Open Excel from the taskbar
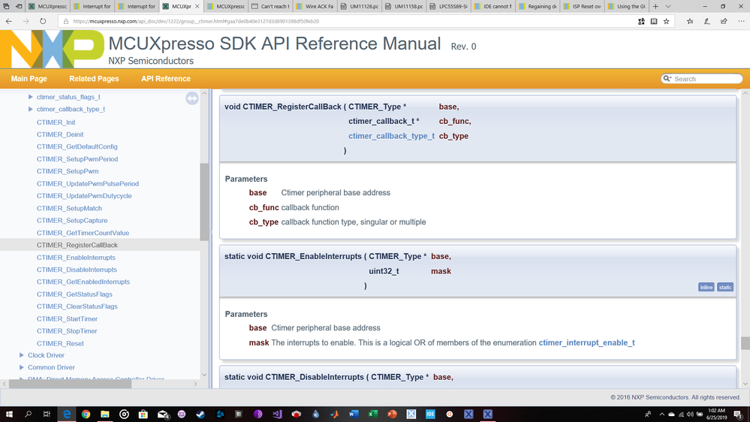Viewport: 750px width, 422px height. point(372,414)
